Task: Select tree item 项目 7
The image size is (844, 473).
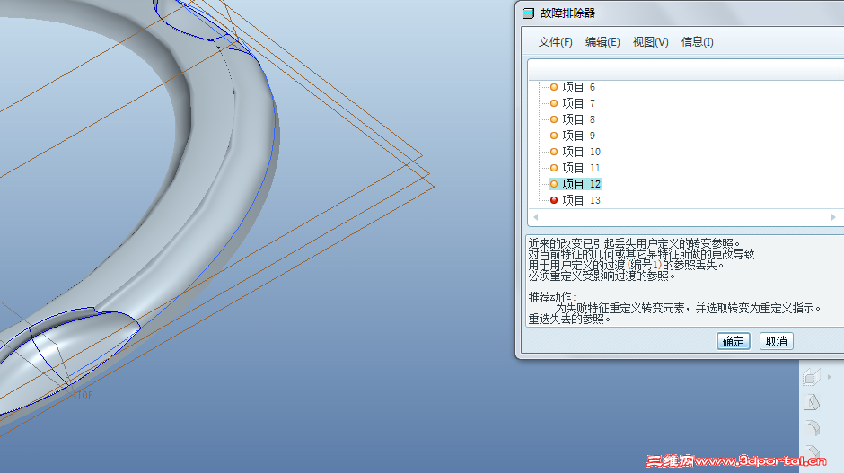Action: pos(578,103)
